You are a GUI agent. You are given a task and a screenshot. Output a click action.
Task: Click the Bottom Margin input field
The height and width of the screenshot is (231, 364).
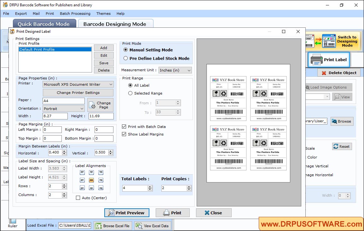[x=104, y=138]
